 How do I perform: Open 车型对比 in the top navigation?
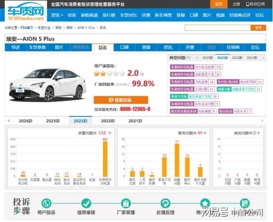(x=129, y=15)
